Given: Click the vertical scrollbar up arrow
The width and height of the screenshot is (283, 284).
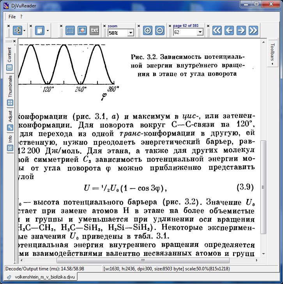Looking at the screenshot, I should 264,42.
